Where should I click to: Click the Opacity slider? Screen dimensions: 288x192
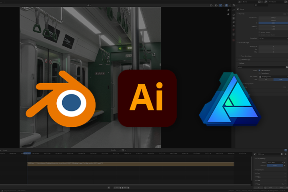pos(275,165)
